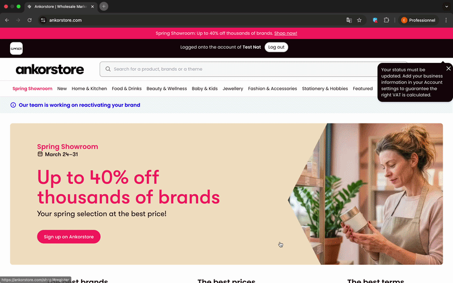The image size is (453, 283).
Task: Open the browser extensions puzzle icon
Action: coord(386,20)
